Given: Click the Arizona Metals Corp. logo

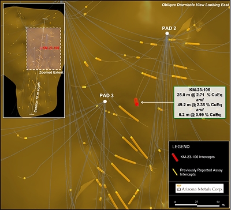Looking at the screenshot, I should (x=200, y=188).
